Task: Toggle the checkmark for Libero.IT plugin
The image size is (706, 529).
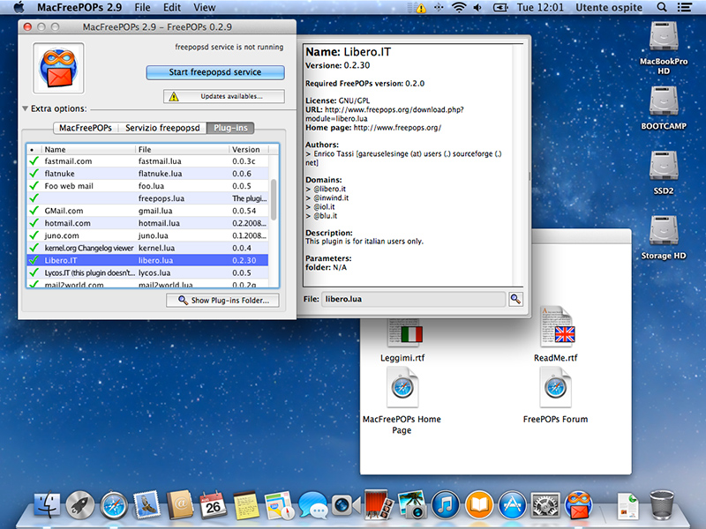Action: [x=34, y=260]
